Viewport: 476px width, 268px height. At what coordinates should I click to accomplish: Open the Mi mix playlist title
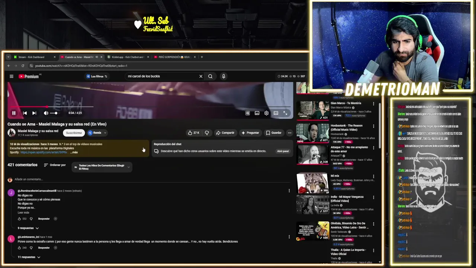(335, 176)
